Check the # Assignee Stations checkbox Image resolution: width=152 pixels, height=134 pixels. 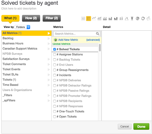click(x=55, y=54)
